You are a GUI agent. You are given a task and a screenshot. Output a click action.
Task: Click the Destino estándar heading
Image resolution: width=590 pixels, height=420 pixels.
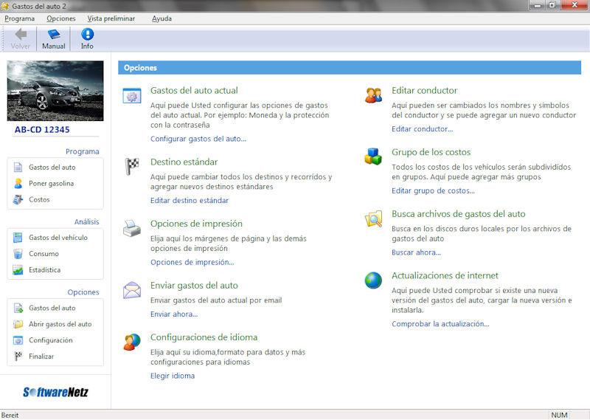pos(184,162)
